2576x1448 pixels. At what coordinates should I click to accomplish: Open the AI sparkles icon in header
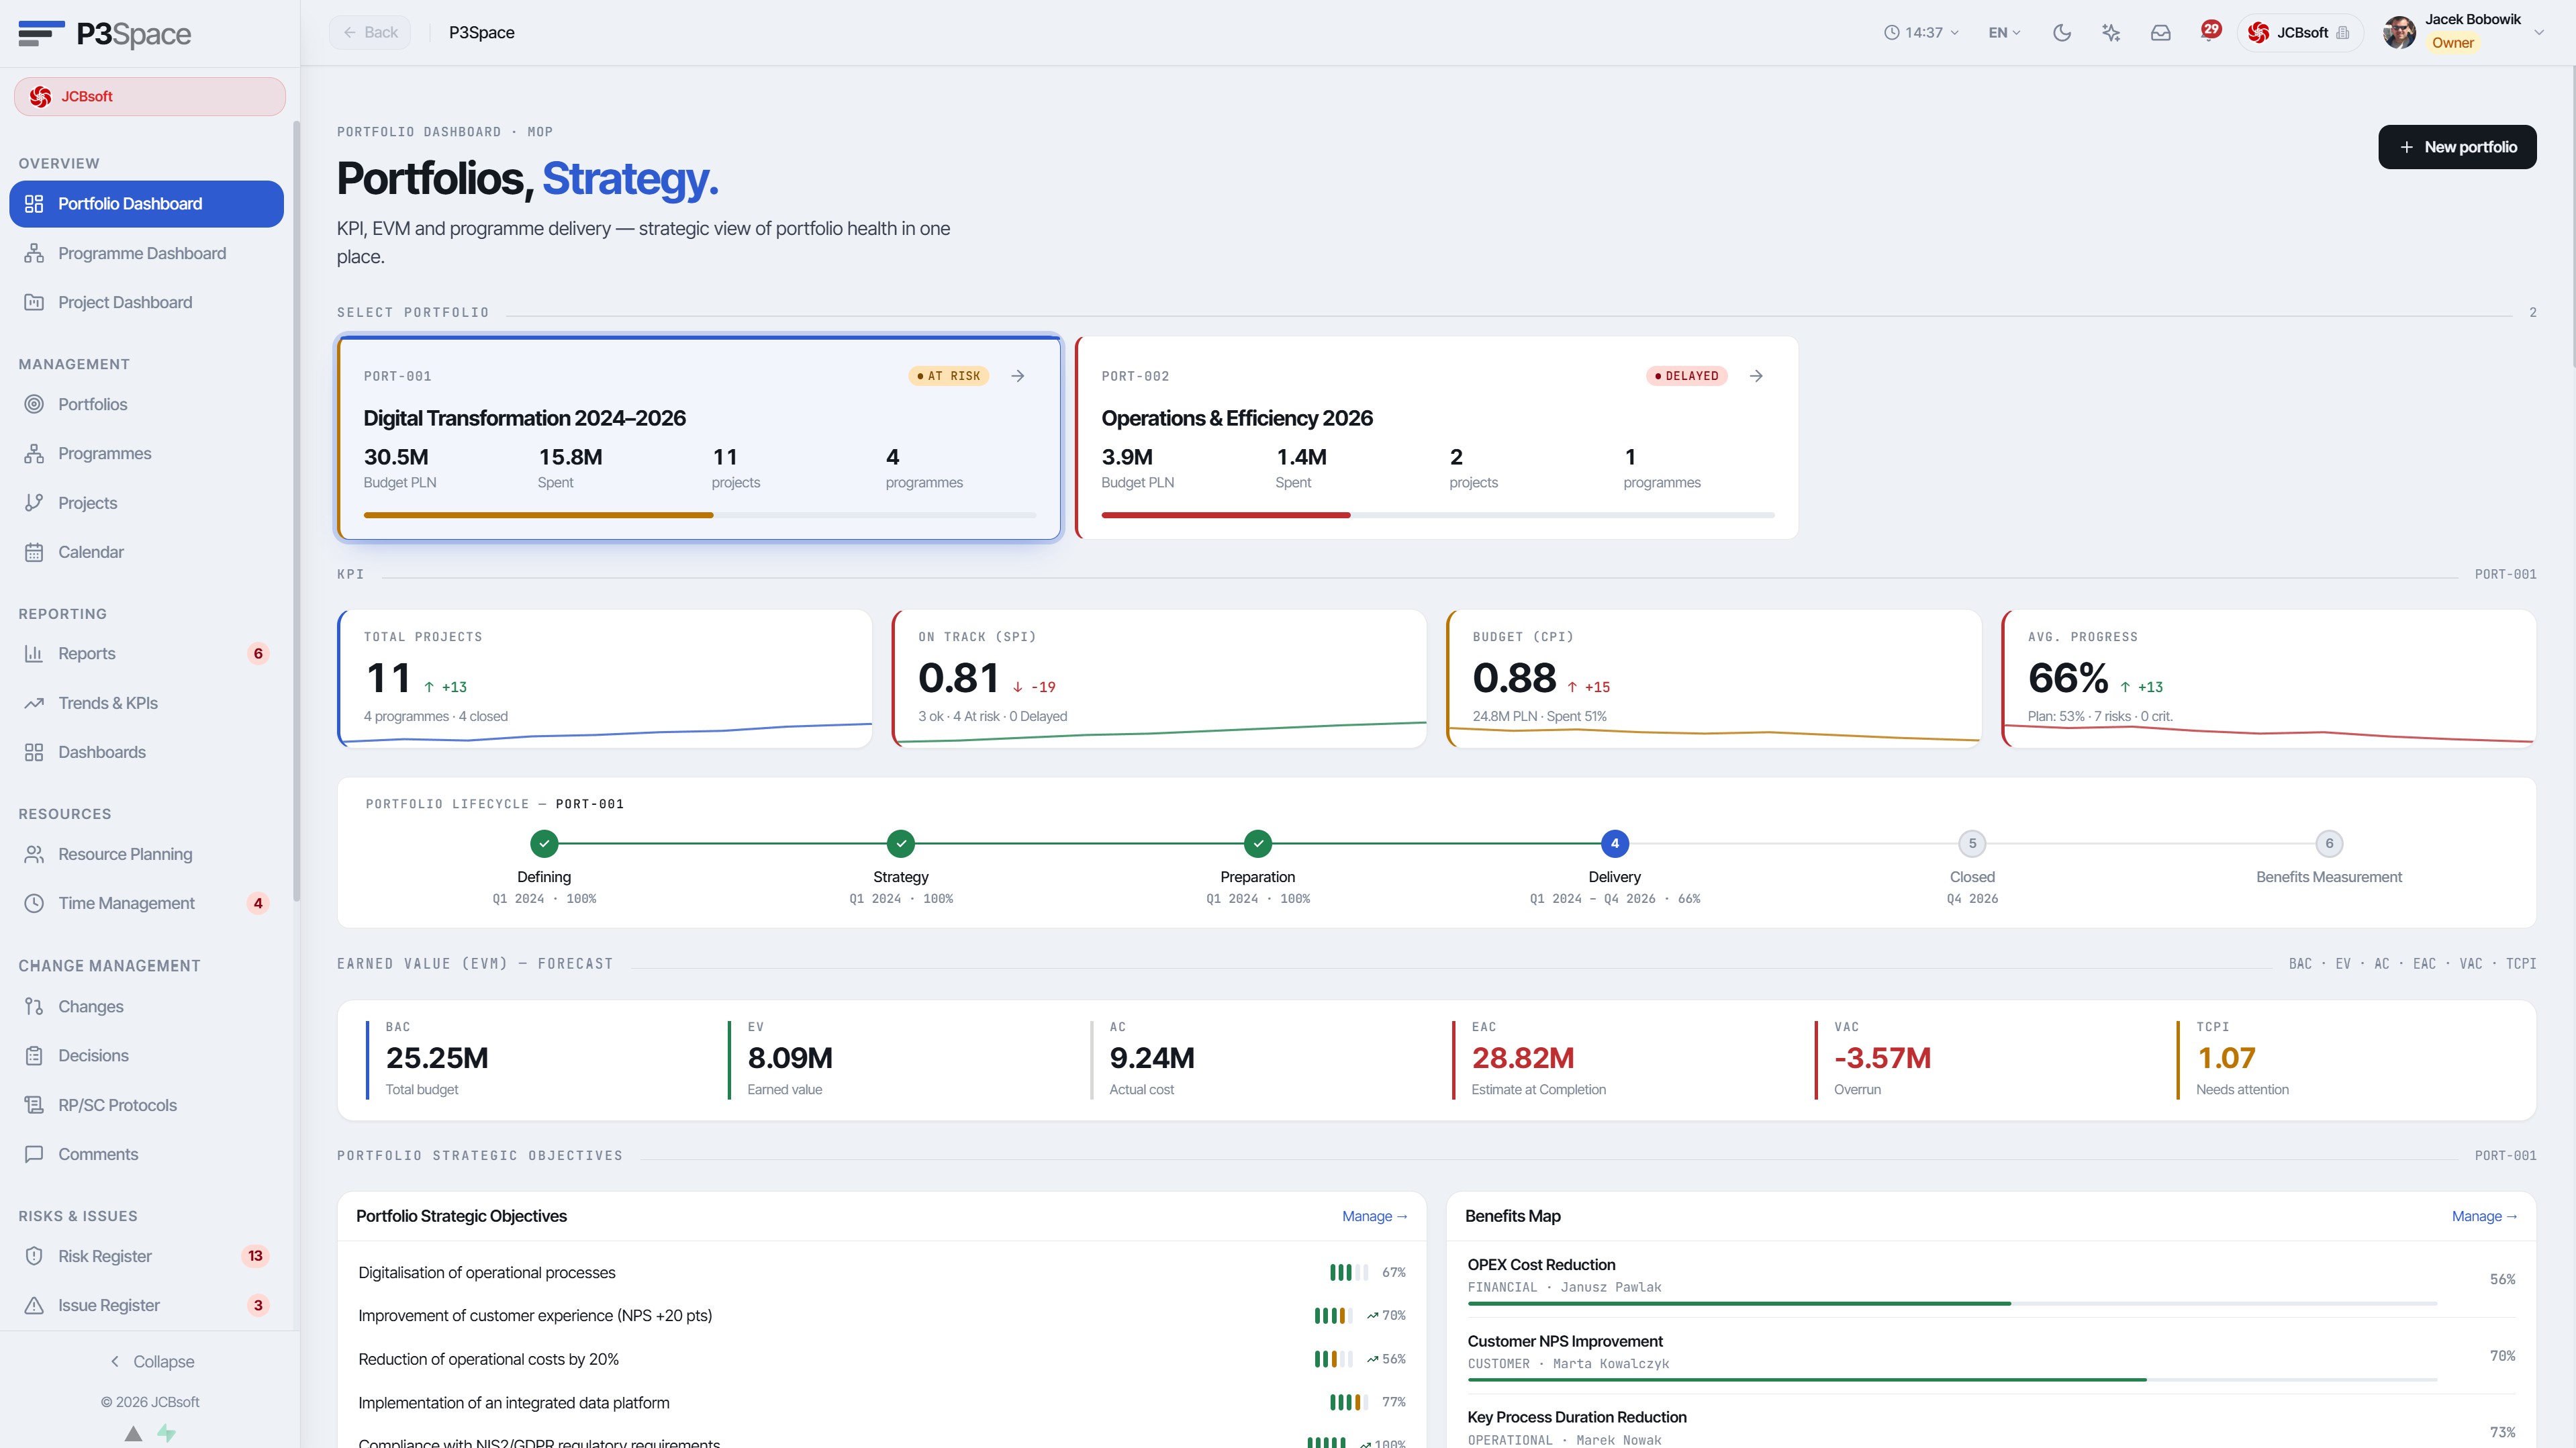pyautogui.click(x=2111, y=33)
